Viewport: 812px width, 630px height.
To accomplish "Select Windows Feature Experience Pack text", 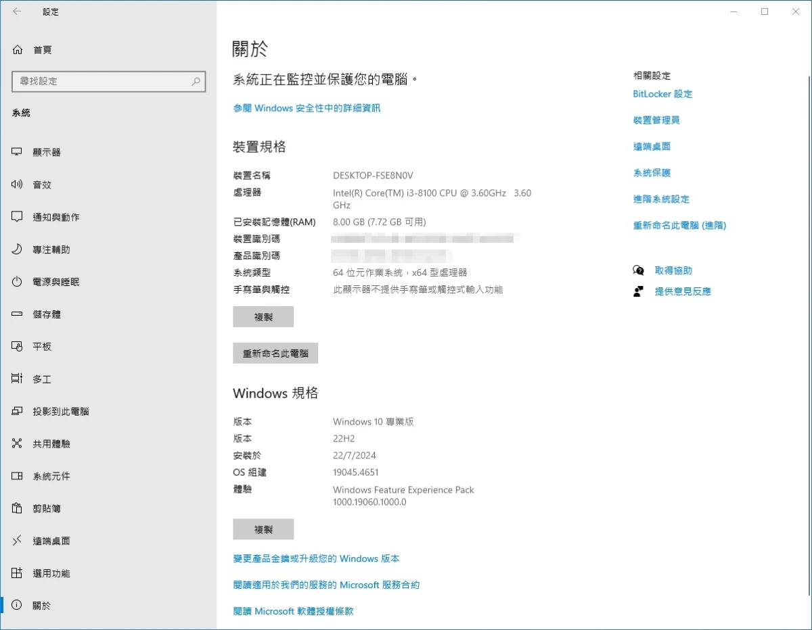I will [403, 496].
